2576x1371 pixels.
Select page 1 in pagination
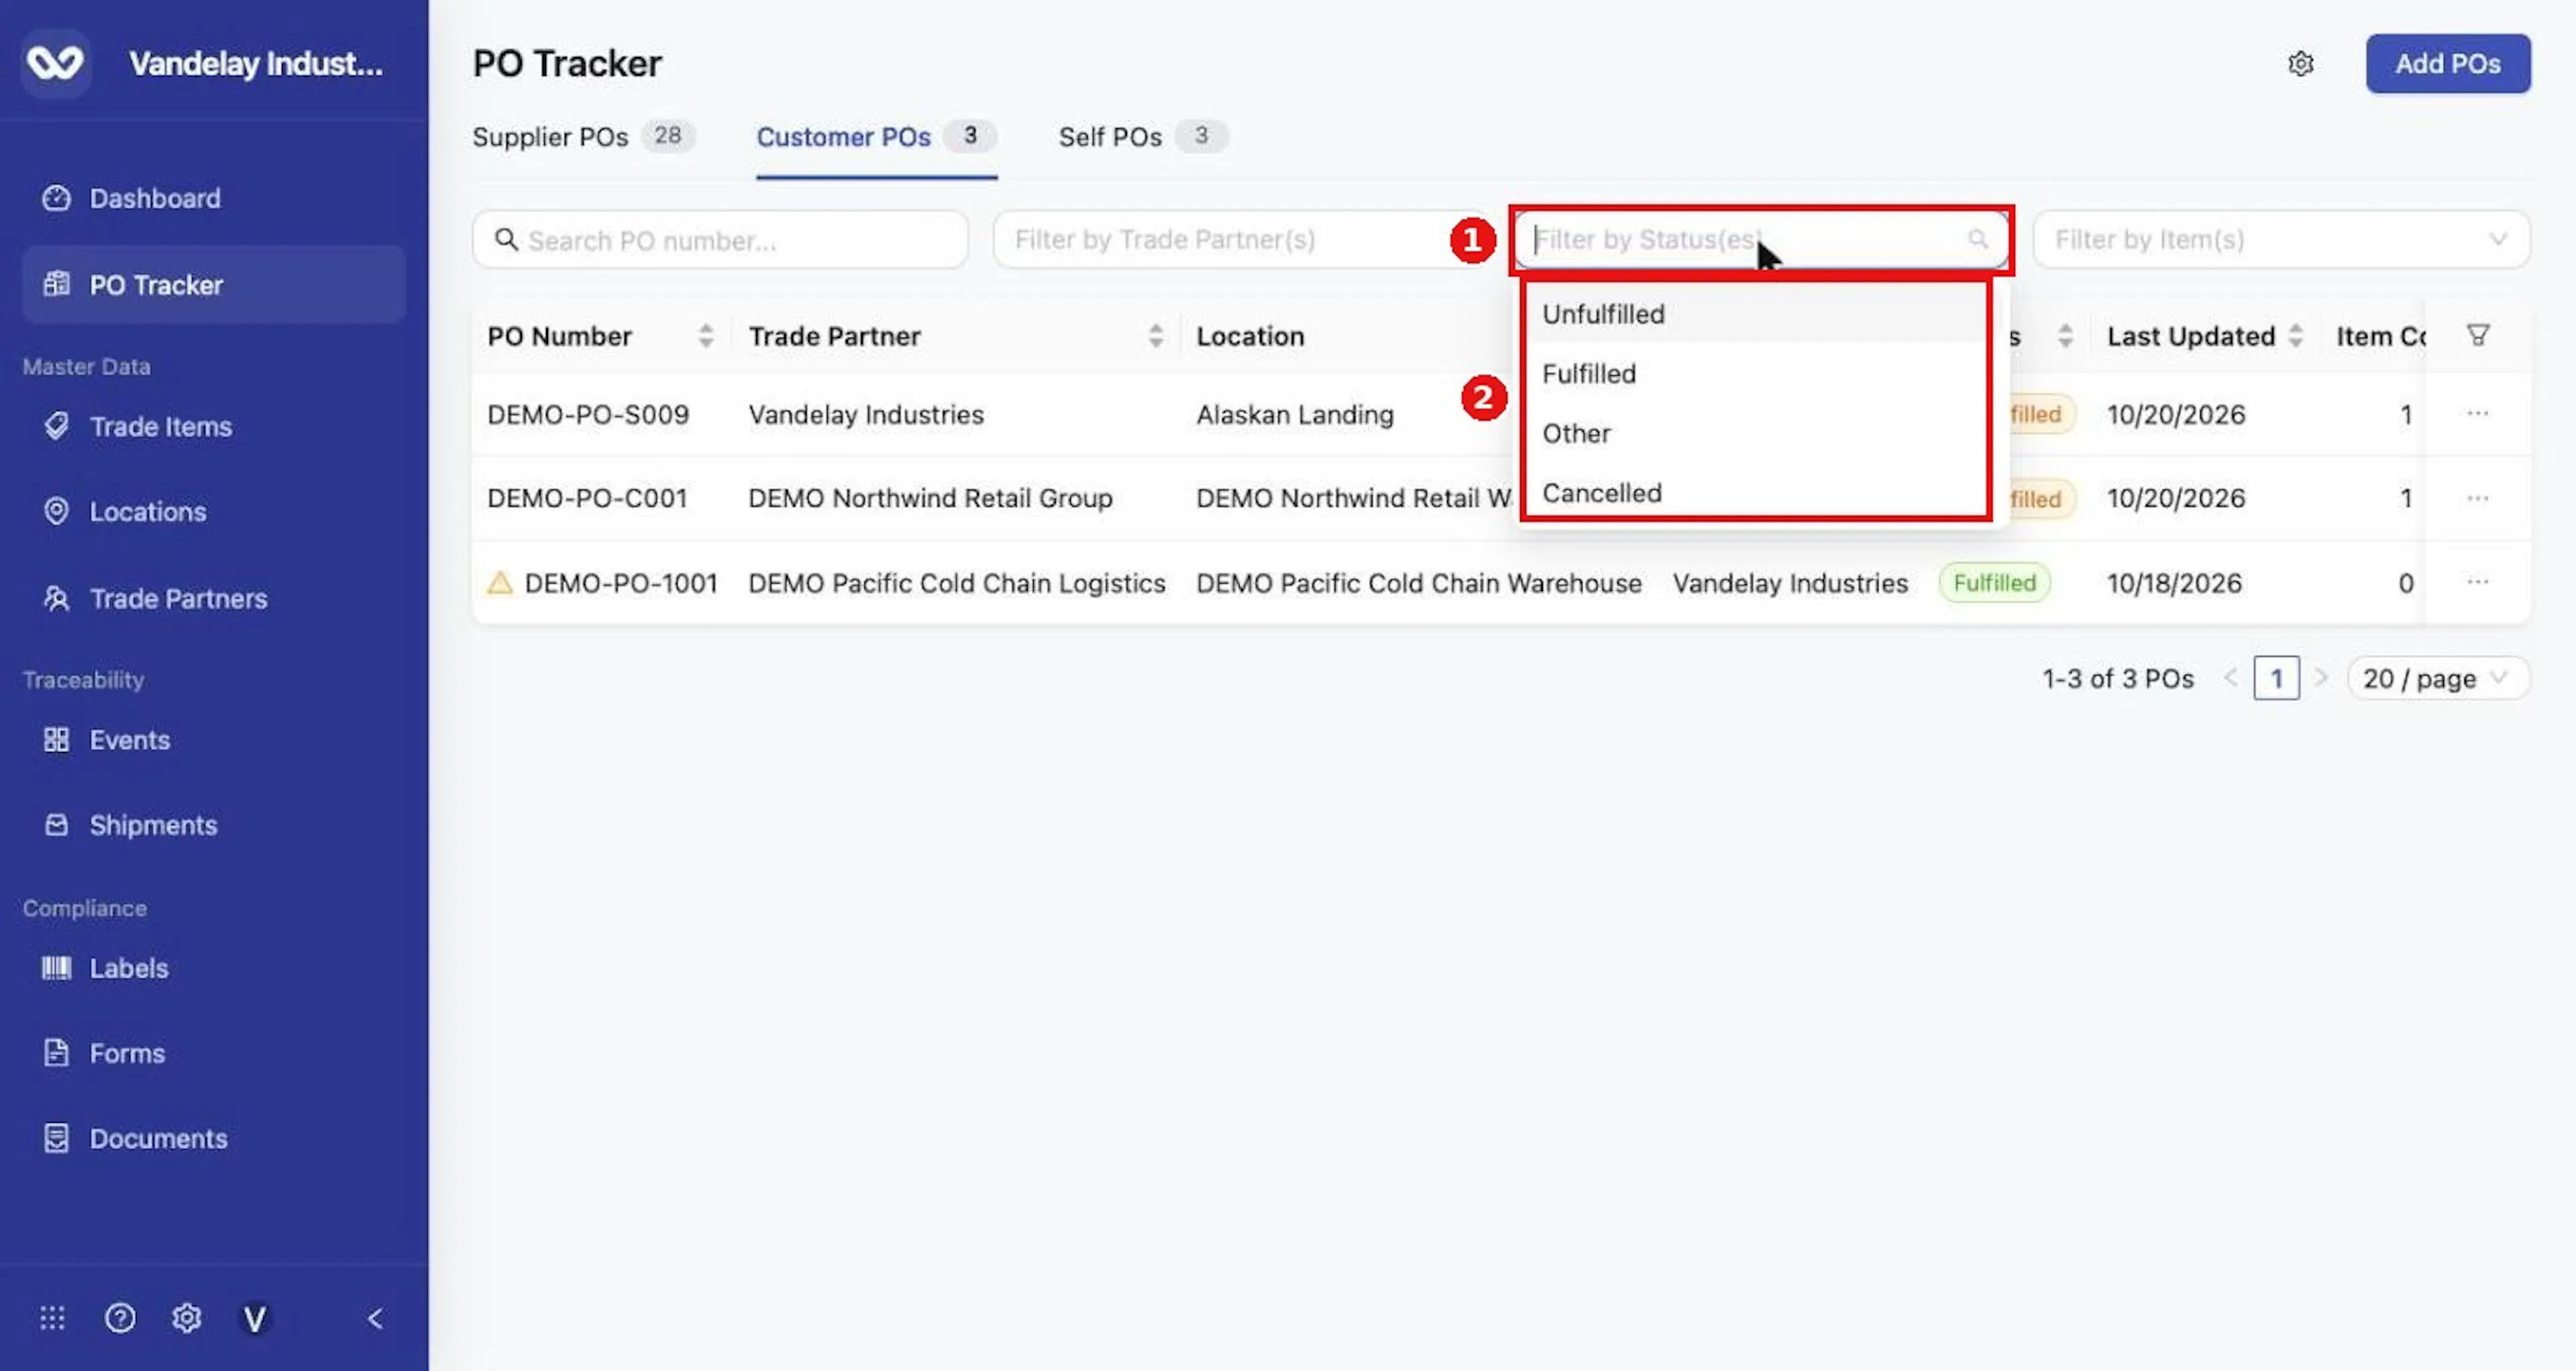[x=2276, y=679]
